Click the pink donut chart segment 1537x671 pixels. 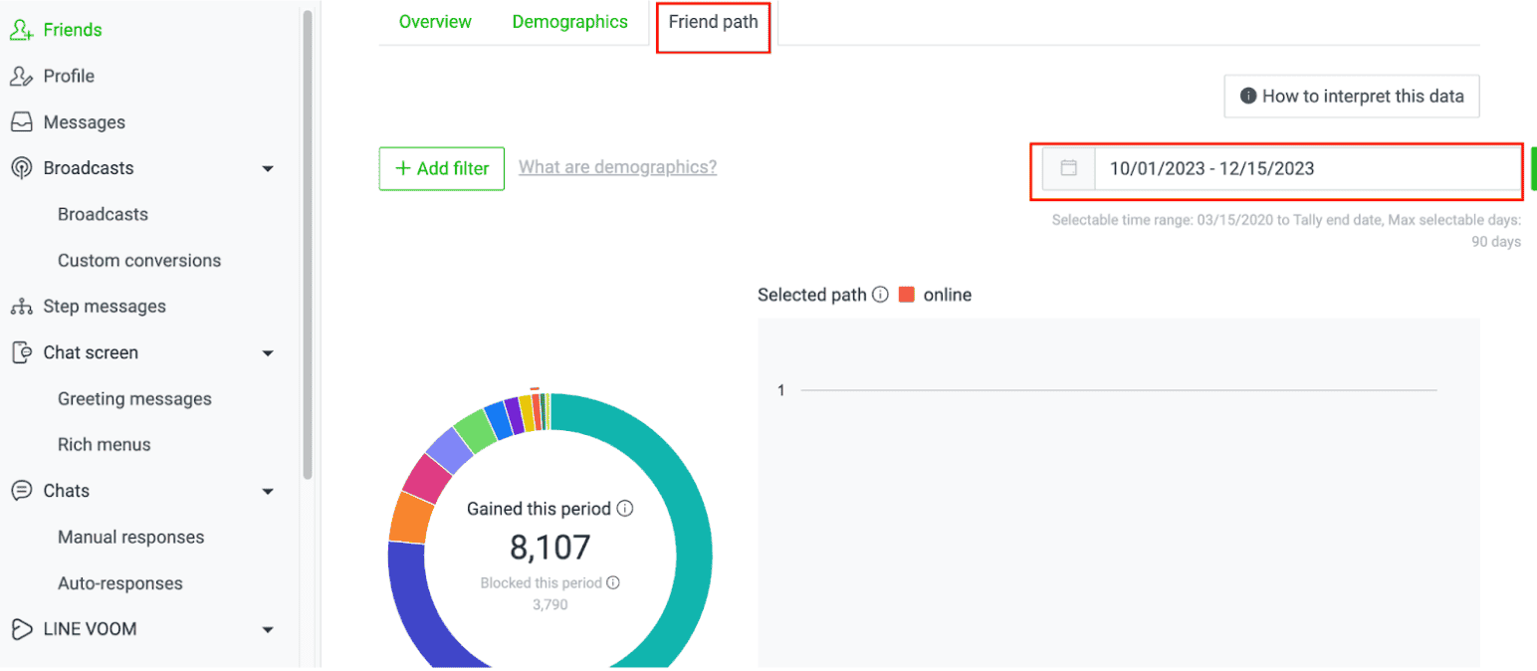click(x=426, y=479)
